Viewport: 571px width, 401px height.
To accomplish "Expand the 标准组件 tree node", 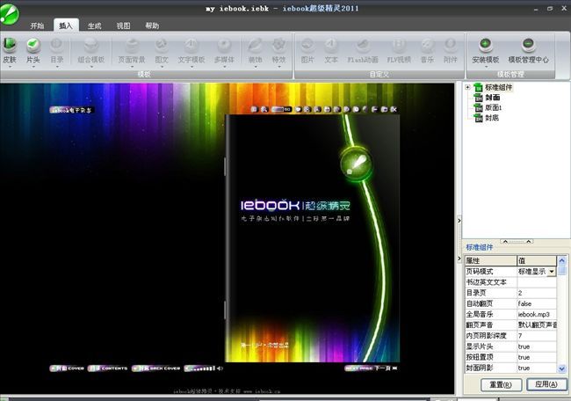I will (467, 87).
